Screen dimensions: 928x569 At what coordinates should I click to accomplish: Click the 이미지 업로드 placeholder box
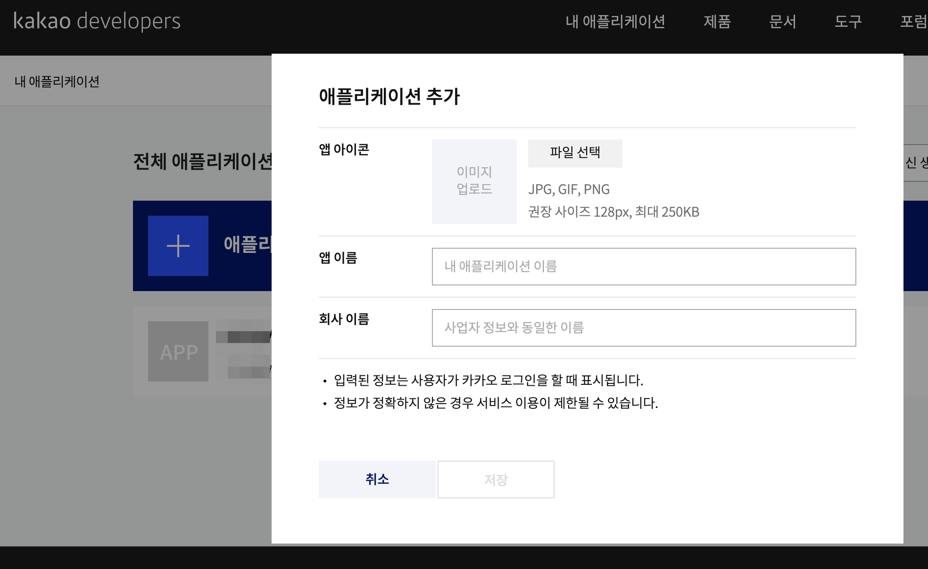point(474,181)
